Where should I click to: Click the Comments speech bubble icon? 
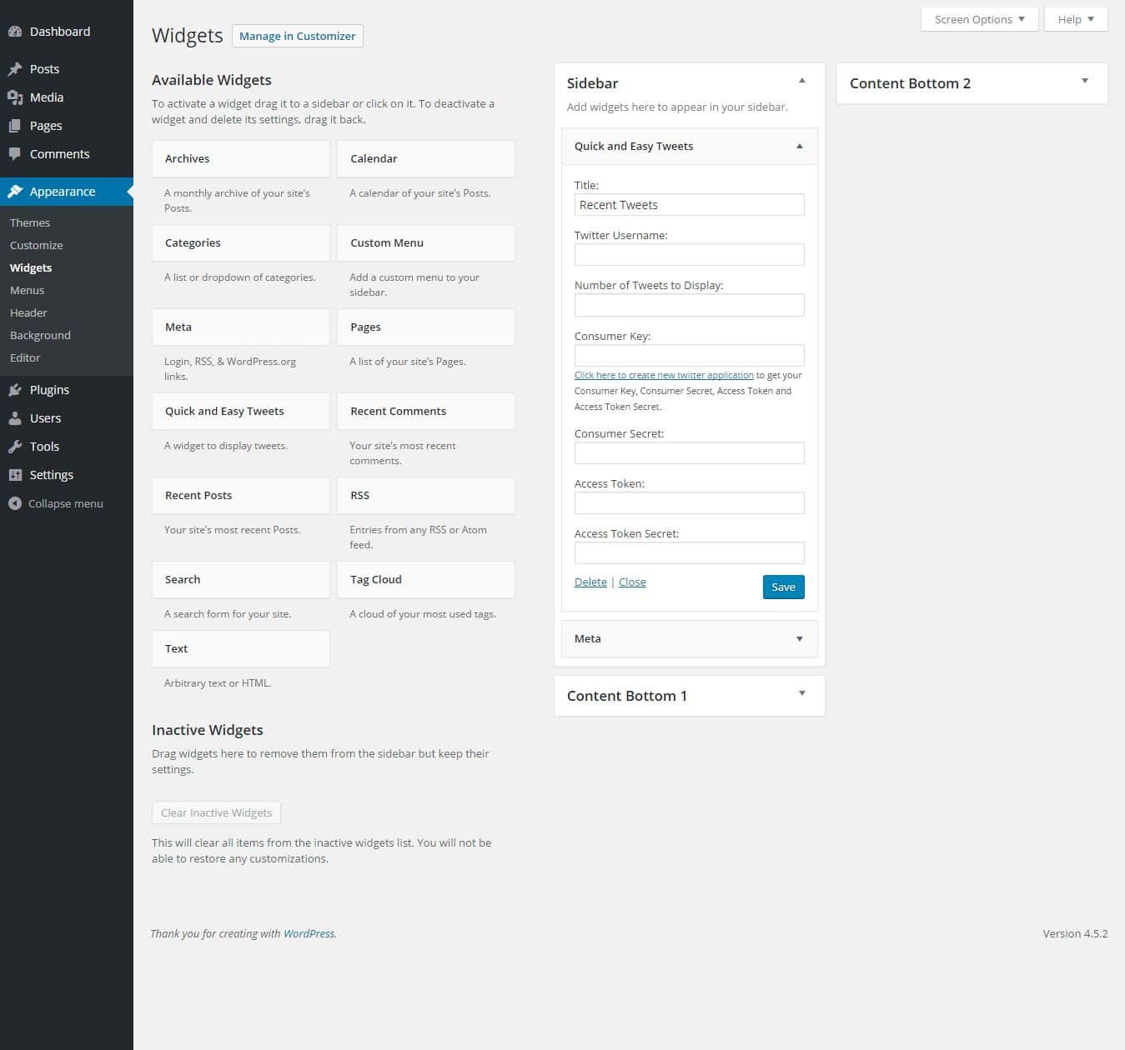(15, 154)
